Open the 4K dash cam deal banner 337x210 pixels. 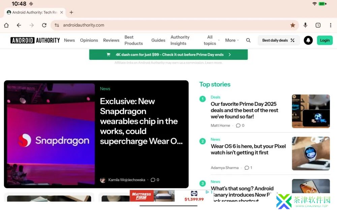click(168, 55)
